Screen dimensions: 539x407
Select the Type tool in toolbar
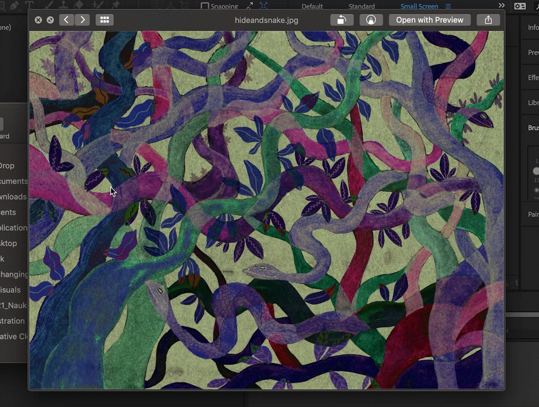click(29, 5)
